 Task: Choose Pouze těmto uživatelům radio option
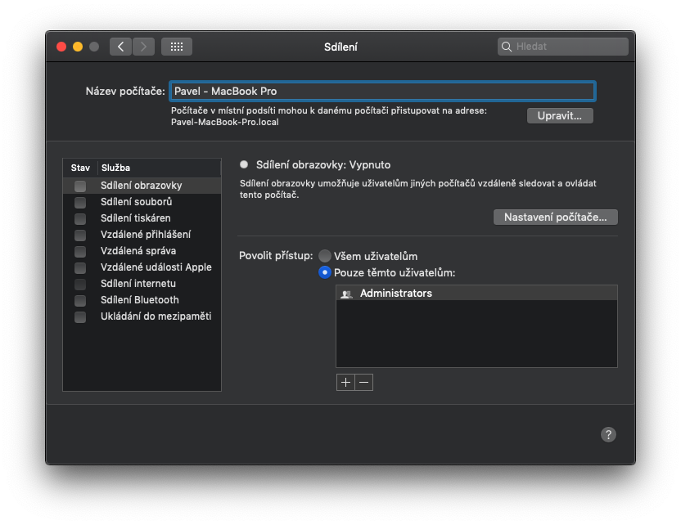click(x=325, y=272)
